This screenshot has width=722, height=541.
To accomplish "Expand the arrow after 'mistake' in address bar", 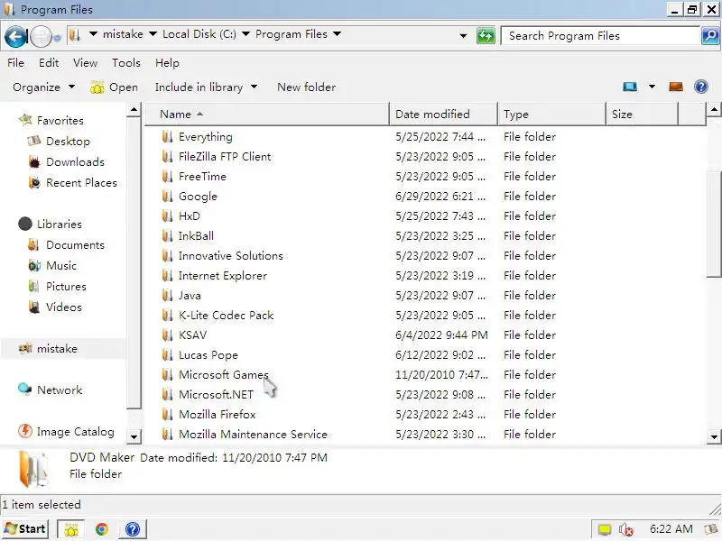I will tap(153, 34).
